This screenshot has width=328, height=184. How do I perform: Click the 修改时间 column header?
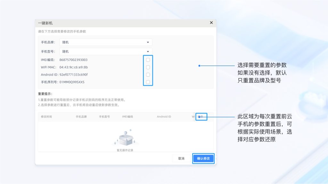46,117
